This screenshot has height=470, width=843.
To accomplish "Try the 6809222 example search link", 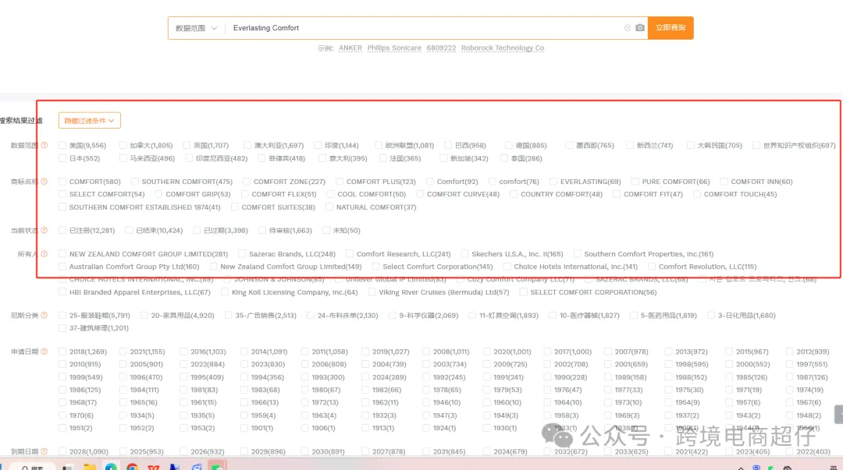I will click(441, 48).
